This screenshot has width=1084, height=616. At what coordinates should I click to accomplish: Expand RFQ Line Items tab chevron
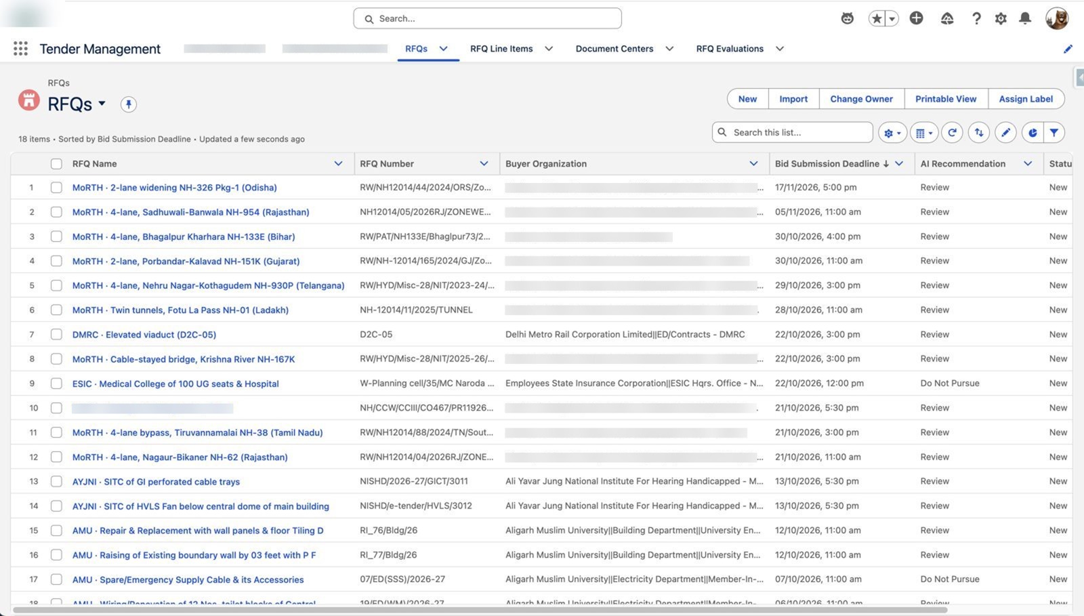point(549,49)
